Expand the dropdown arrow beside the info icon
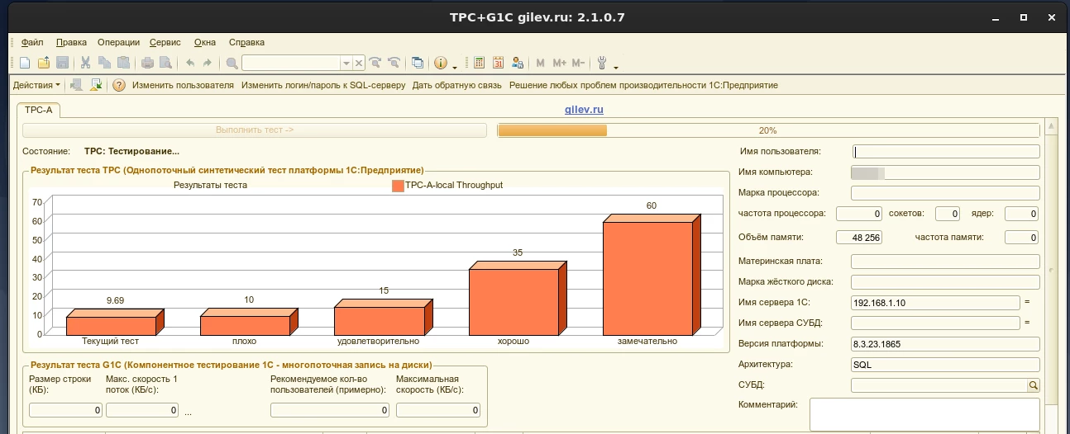This screenshot has width=1070, height=434. click(x=455, y=64)
